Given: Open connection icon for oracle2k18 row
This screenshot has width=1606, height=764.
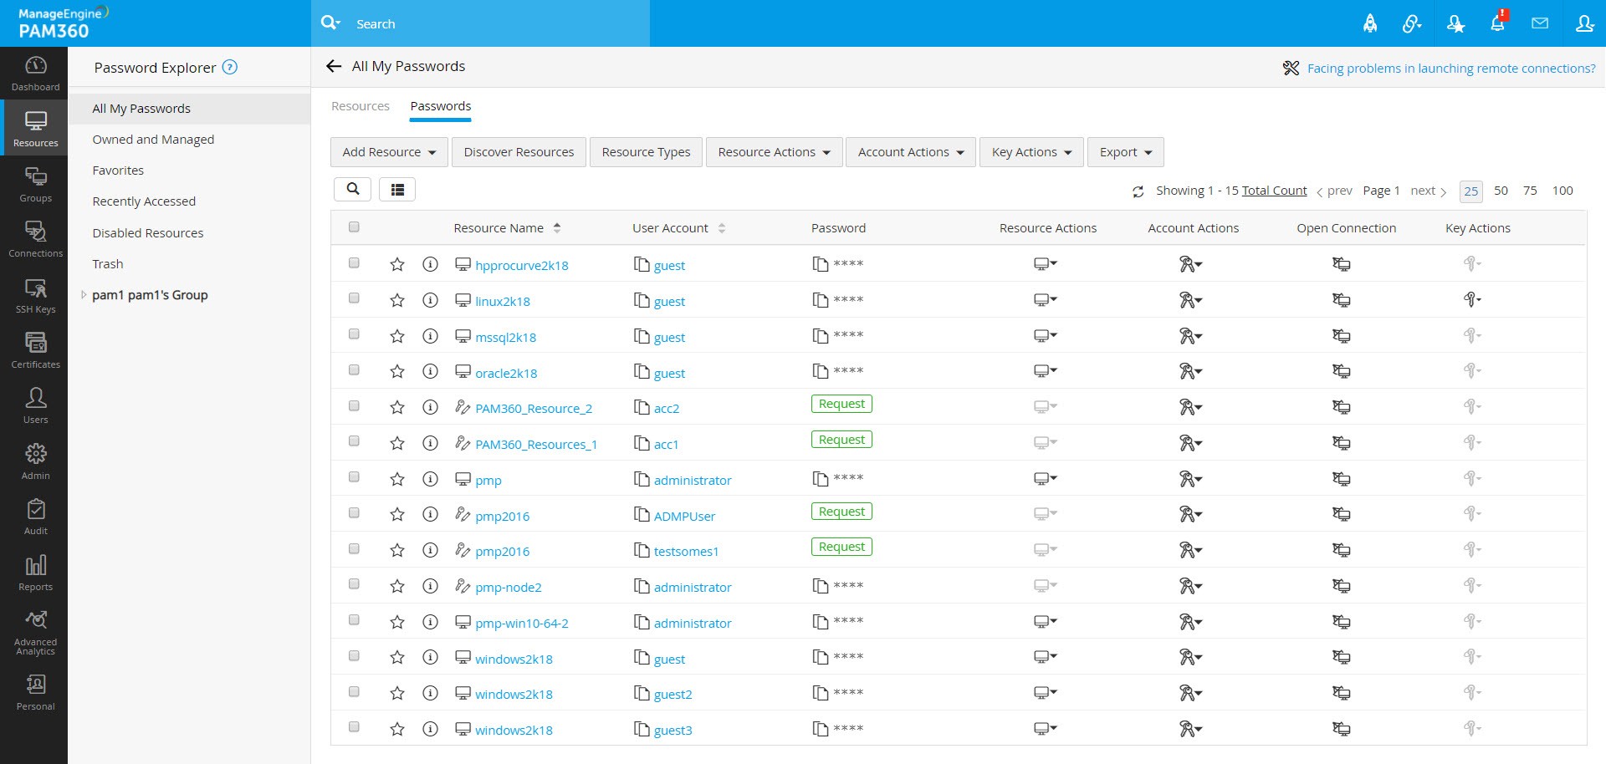Looking at the screenshot, I should pyautogui.click(x=1341, y=371).
